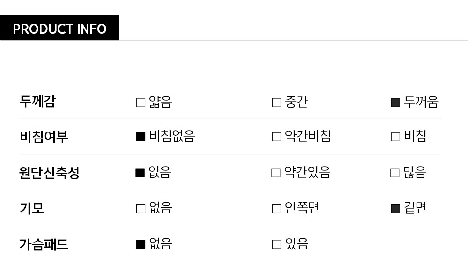This screenshot has width=468, height=264.
Task: Check the 얇음 thickness checkbox
Action: (140, 103)
